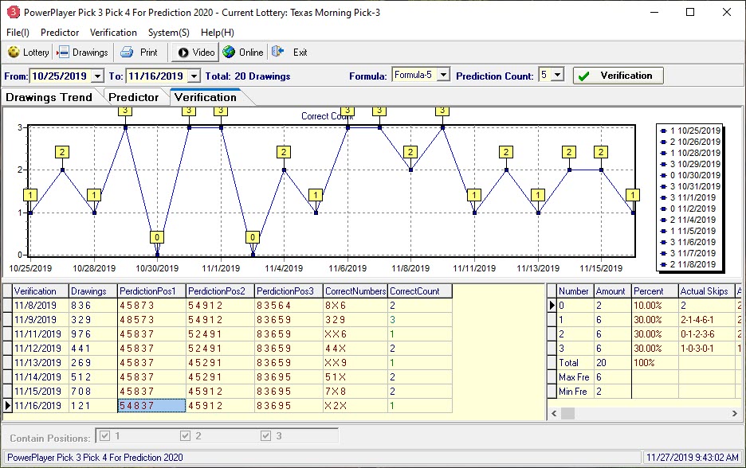This screenshot has width=746, height=468.
Task: Open the Online globe icon
Action: coord(229,53)
